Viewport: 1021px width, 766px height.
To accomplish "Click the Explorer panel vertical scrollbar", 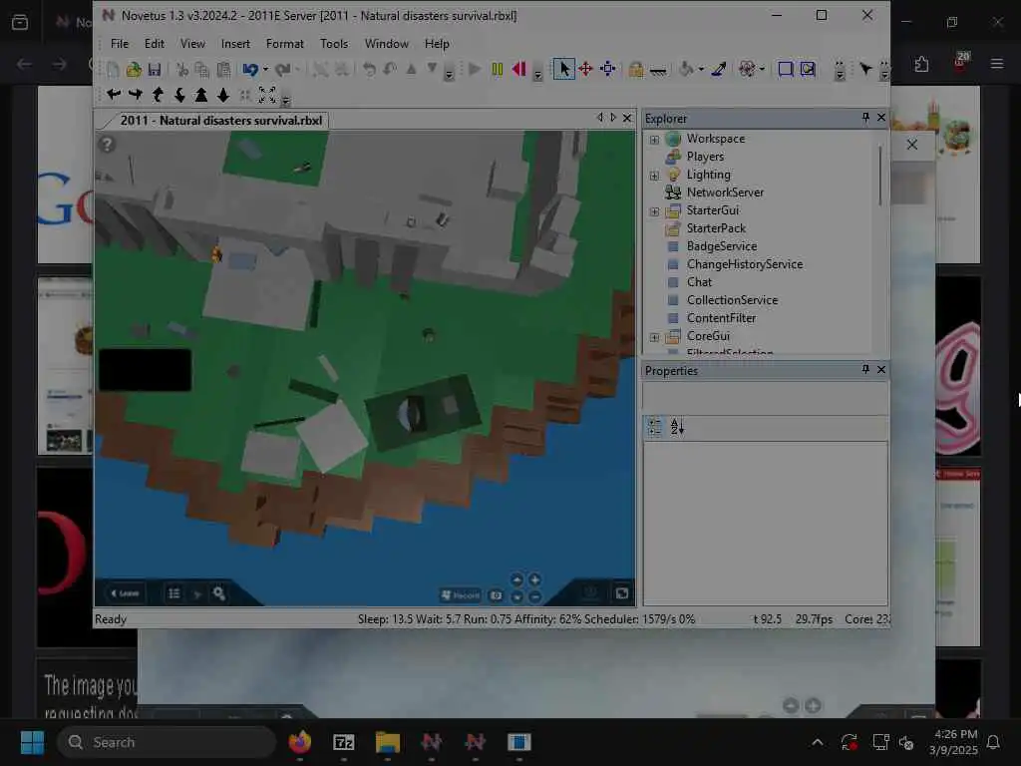I will click(x=879, y=176).
